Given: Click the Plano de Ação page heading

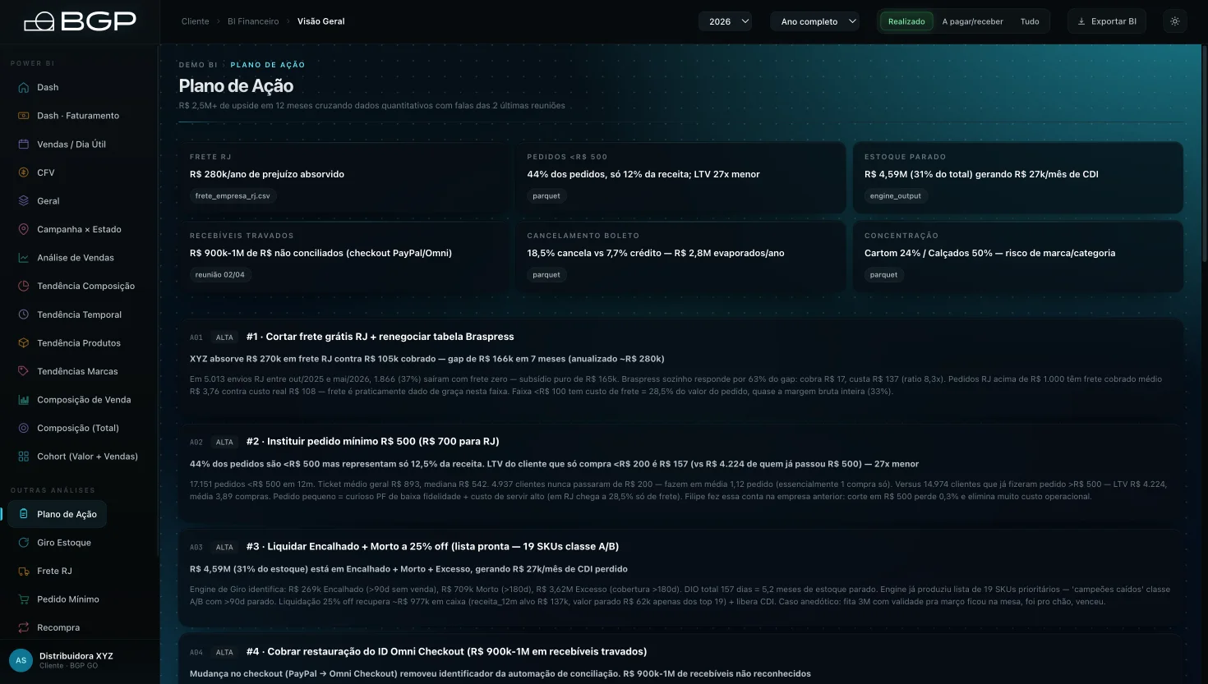Looking at the screenshot, I should [236, 86].
